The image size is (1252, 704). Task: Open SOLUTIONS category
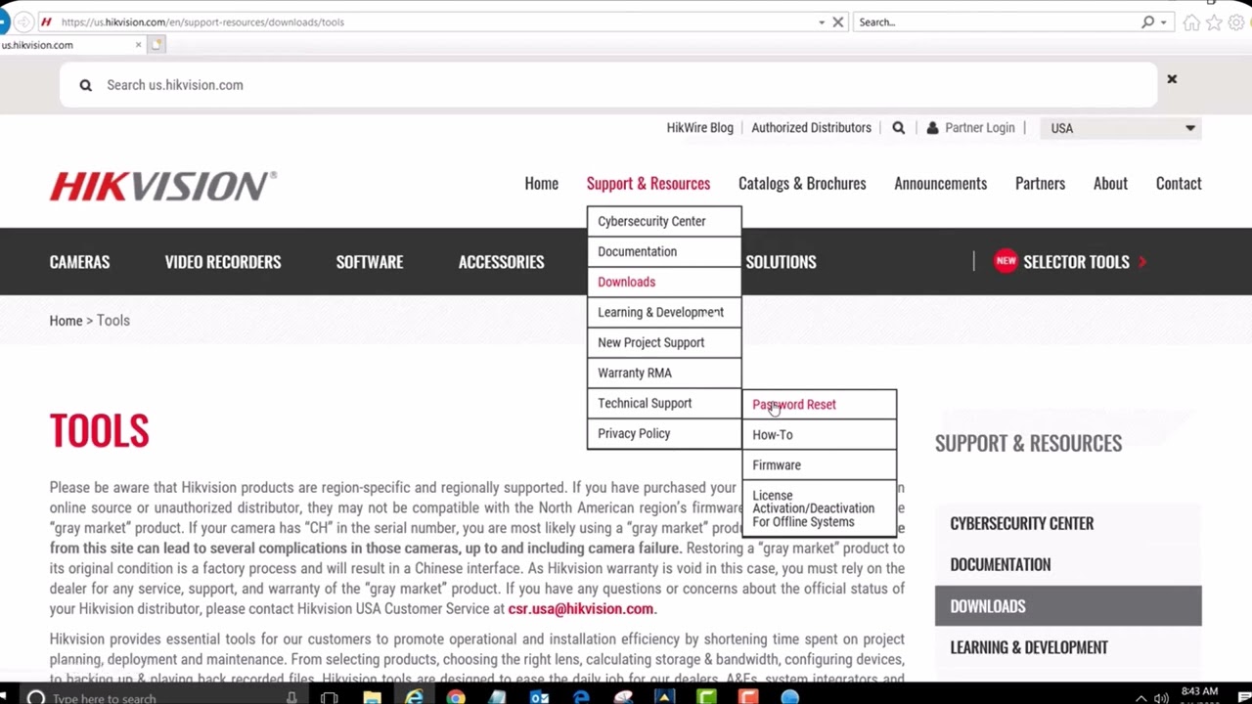click(781, 262)
